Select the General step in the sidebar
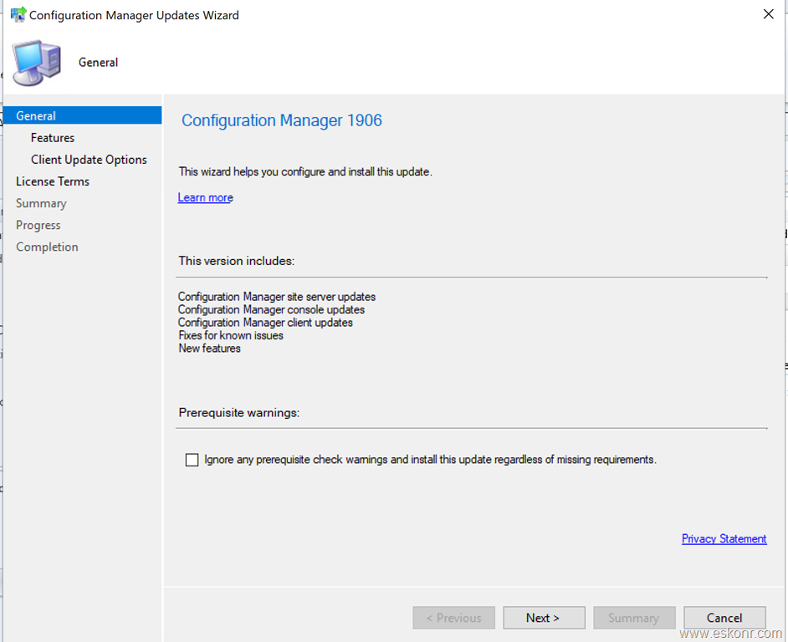 (x=36, y=115)
